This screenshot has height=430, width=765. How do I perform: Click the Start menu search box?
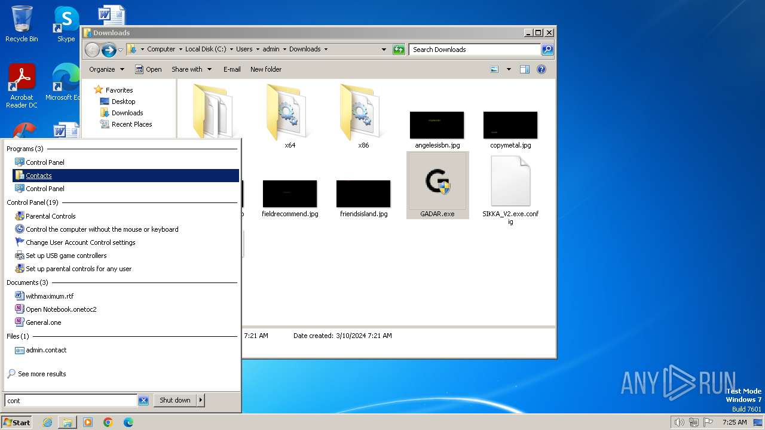tap(71, 401)
